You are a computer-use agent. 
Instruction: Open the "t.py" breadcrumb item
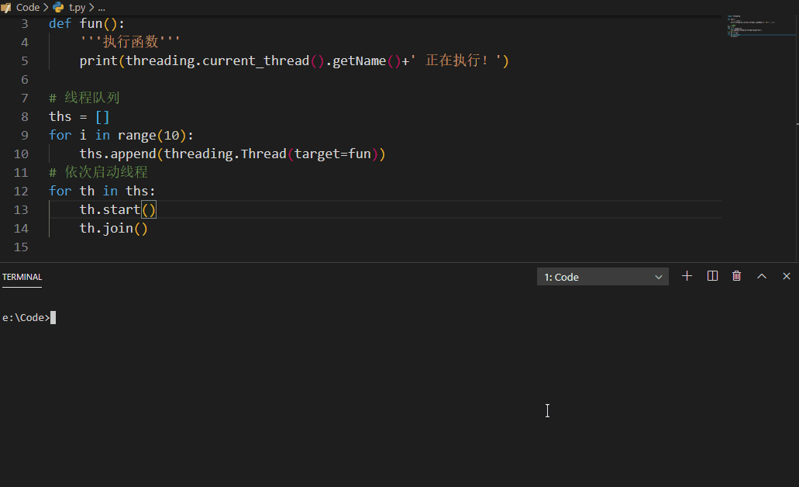tap(77, 7)
